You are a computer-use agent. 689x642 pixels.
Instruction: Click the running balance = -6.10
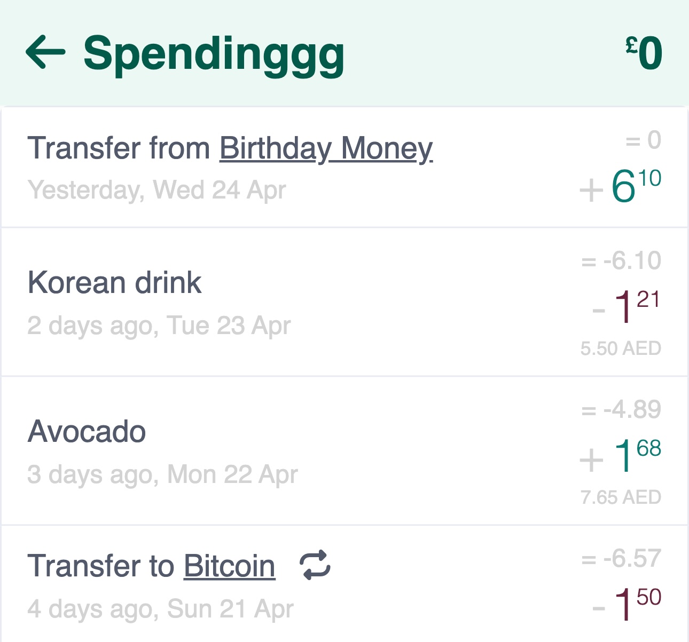point(621,261)
